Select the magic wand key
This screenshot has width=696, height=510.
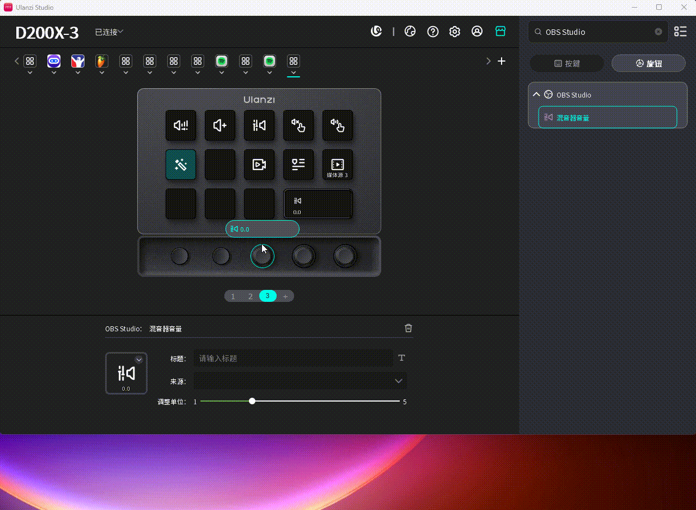pos(181,165)
